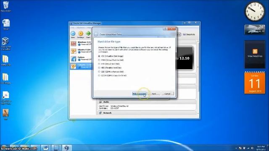This screenshot has height=151, width=269.
Task: Select the lower of two folder icons on desktop
Action: 5,78
